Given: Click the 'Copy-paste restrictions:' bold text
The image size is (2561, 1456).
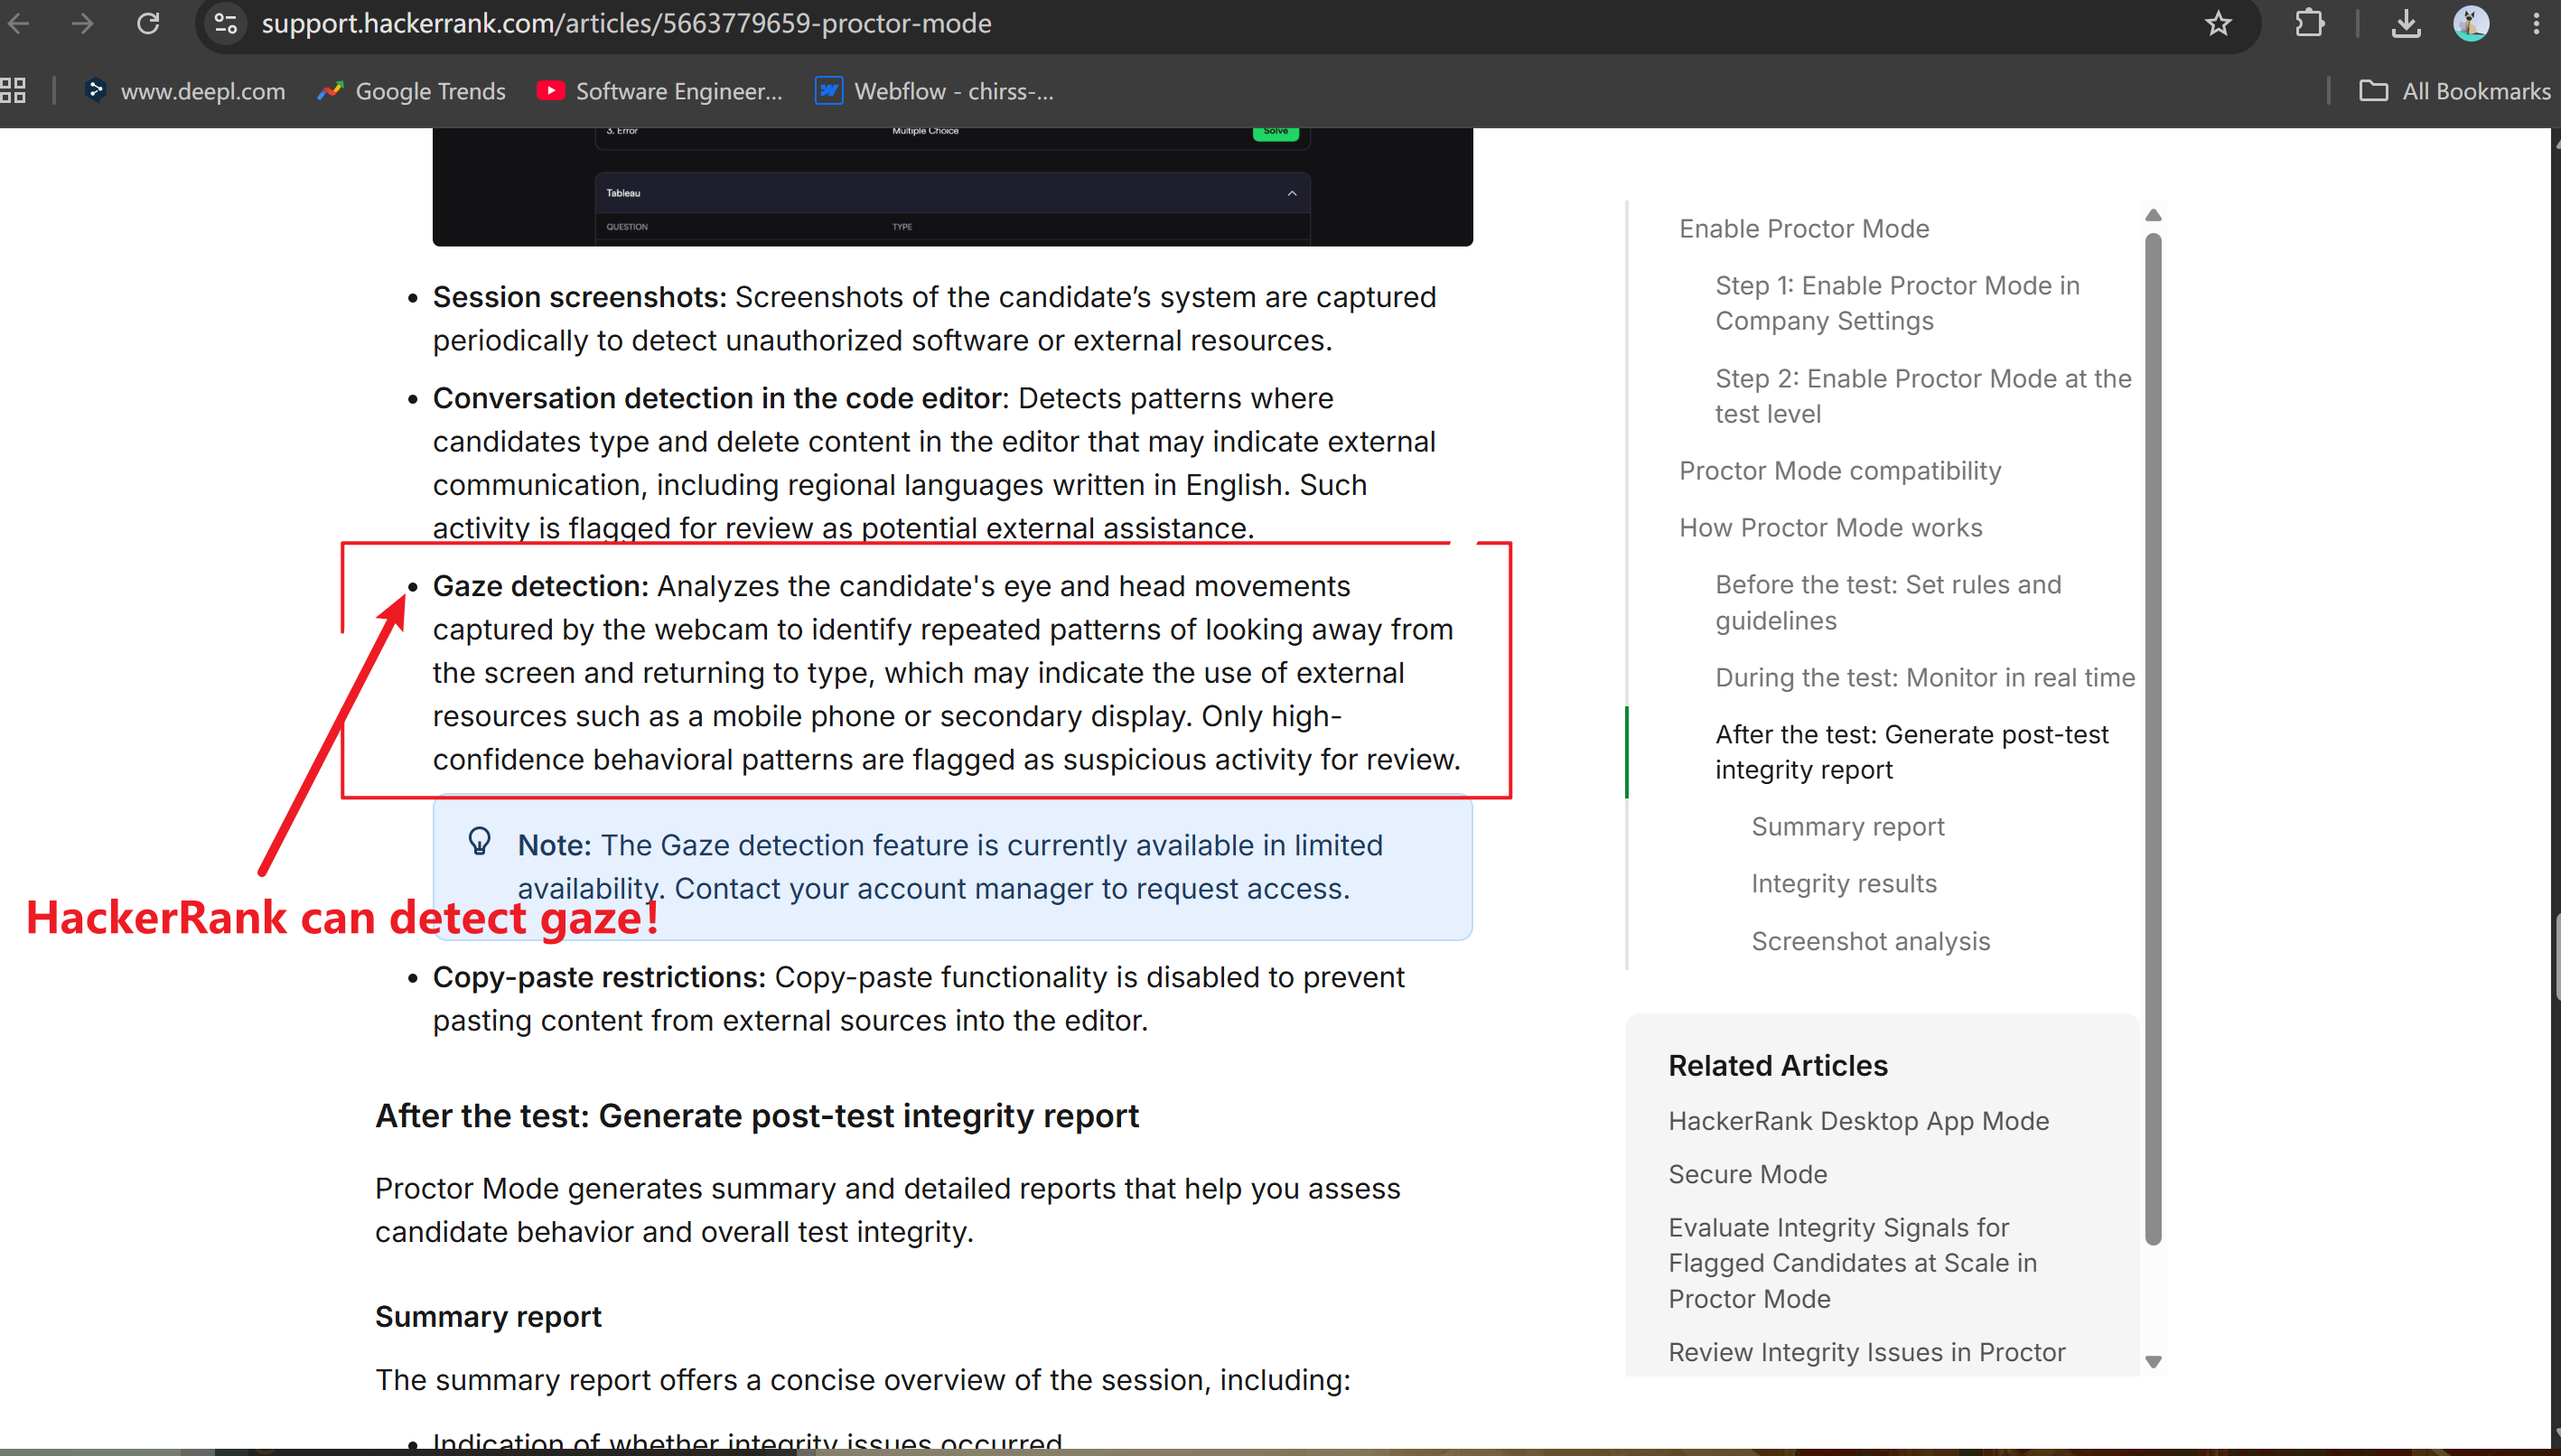Looking at the screenshot, I should click(599, 977).
